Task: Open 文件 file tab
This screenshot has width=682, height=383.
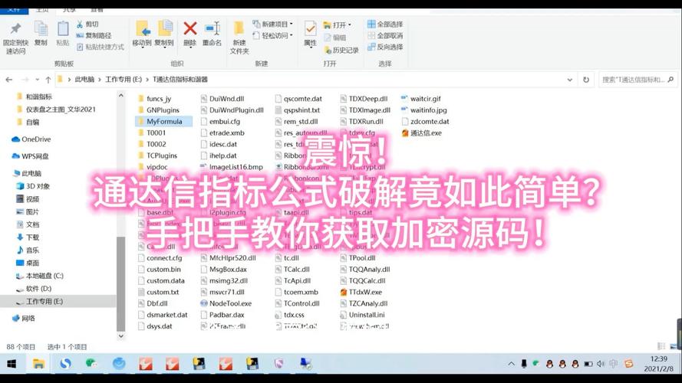Action: 14,9
